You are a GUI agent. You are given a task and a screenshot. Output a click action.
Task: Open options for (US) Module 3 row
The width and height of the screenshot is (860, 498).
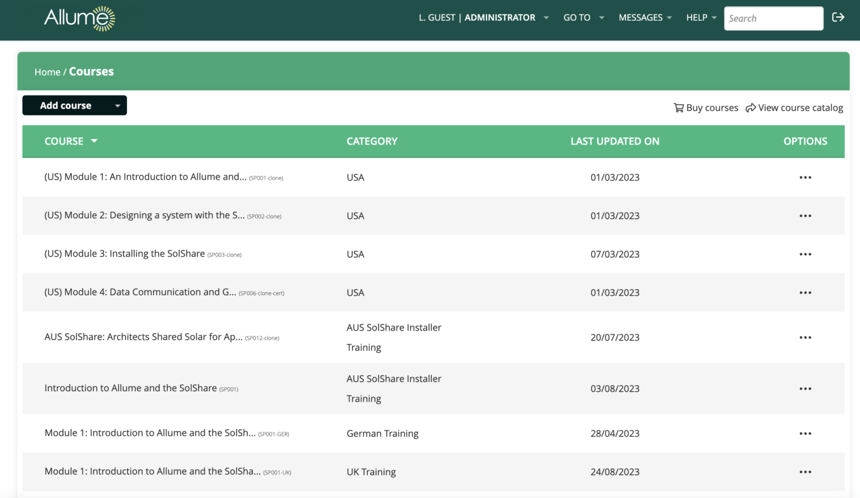(805, 254)
